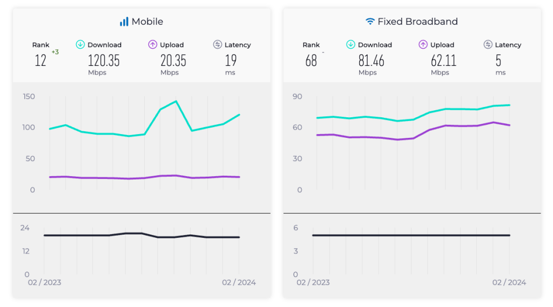This screenshot has width=553, height=307.
Task: Click Fixed Broadband download value 81.46
Action: (372, 60)
